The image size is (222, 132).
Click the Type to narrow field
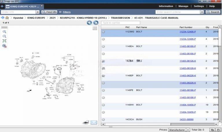click(x=121, y=23)
